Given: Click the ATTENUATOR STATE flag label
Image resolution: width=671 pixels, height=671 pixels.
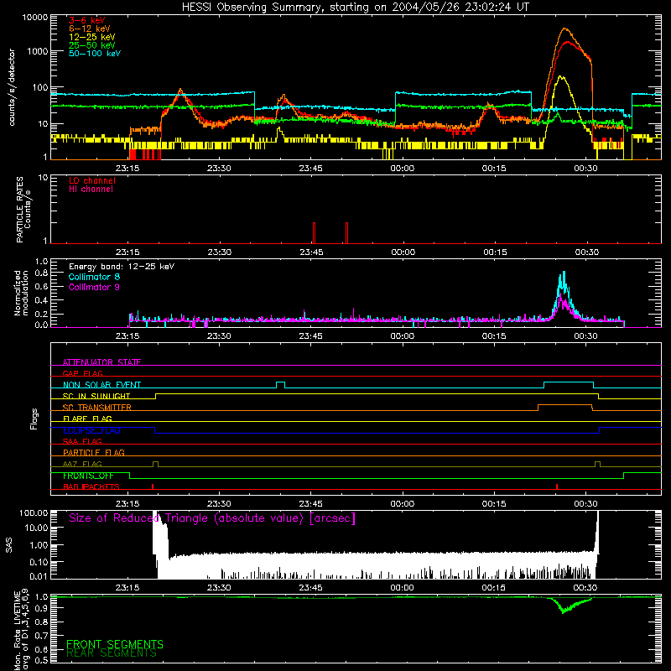Looking at the screenshot, I should (101, 362).
